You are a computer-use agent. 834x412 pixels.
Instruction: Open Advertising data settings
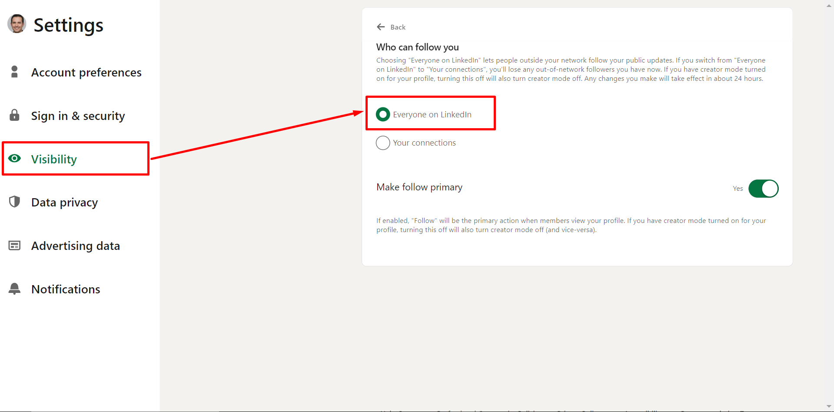(x=76, y=246)
